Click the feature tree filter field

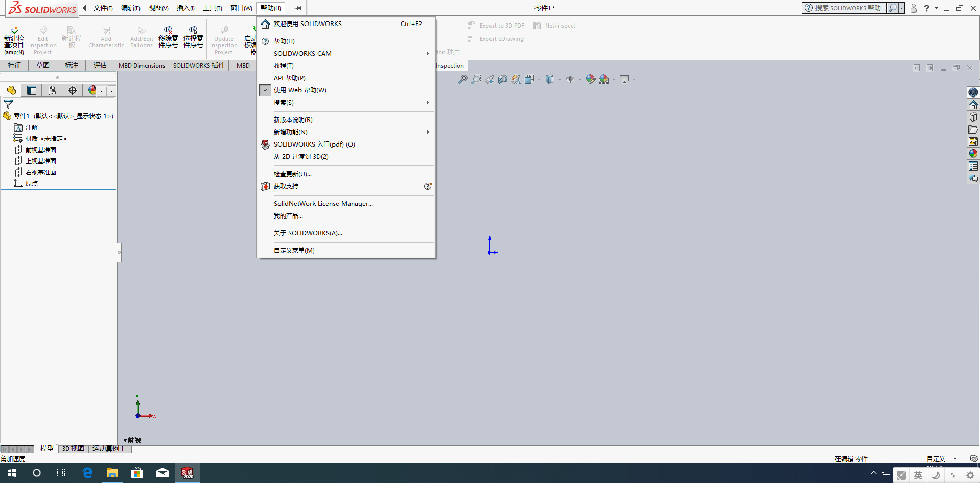pos(58,104)
